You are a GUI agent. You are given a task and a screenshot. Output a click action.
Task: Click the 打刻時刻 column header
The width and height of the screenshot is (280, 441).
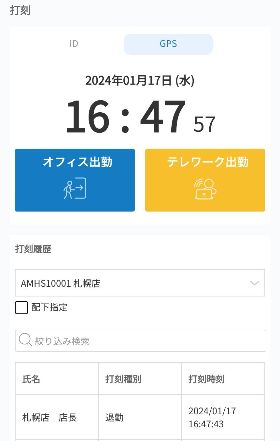coord(206,379)
